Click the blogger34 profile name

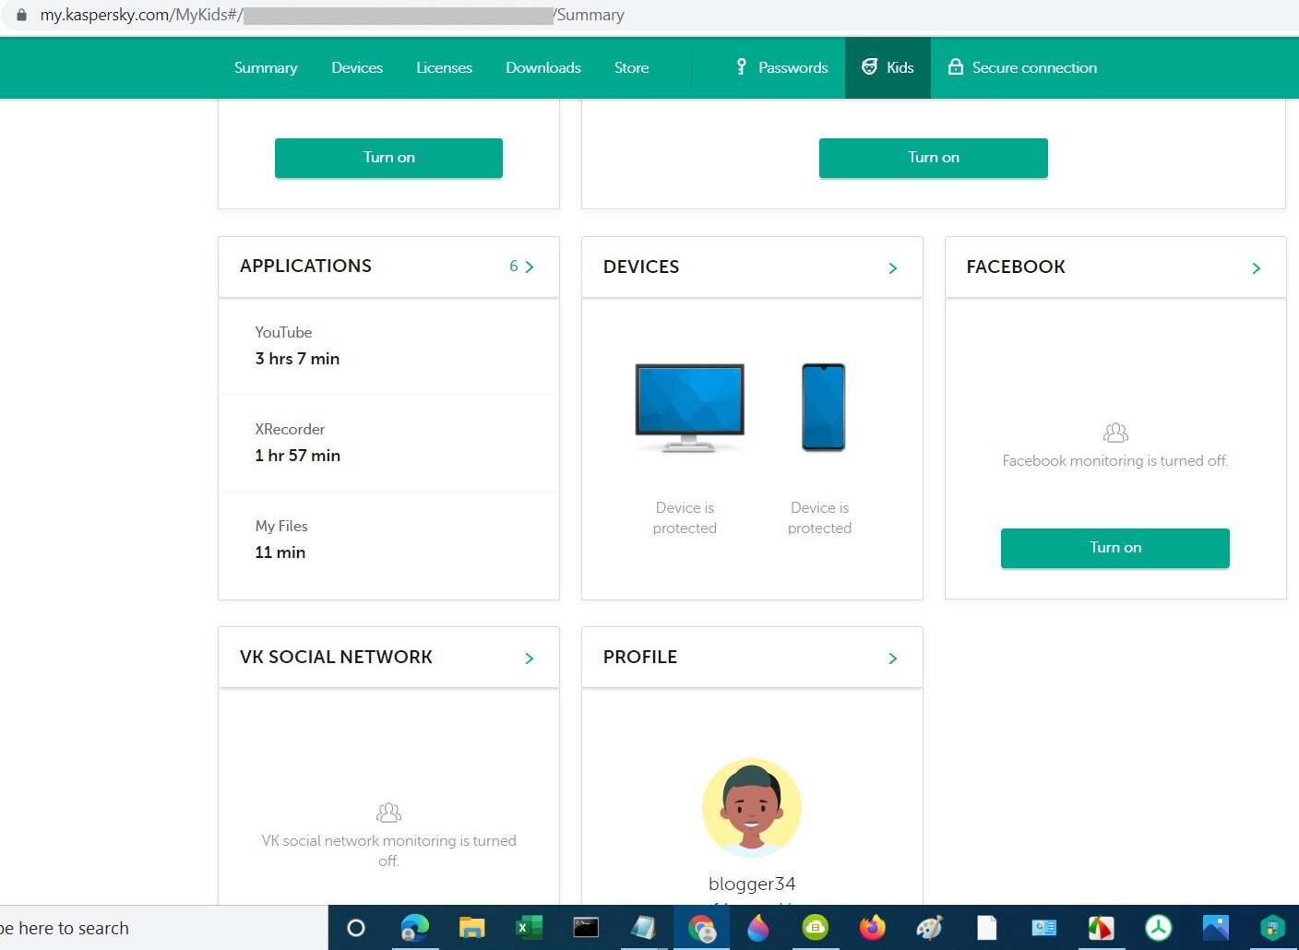pyautogui.click(x=752, y=884)
